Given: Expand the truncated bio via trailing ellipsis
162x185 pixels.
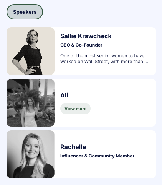Looking at the screenshot, I should pos(146,62).
